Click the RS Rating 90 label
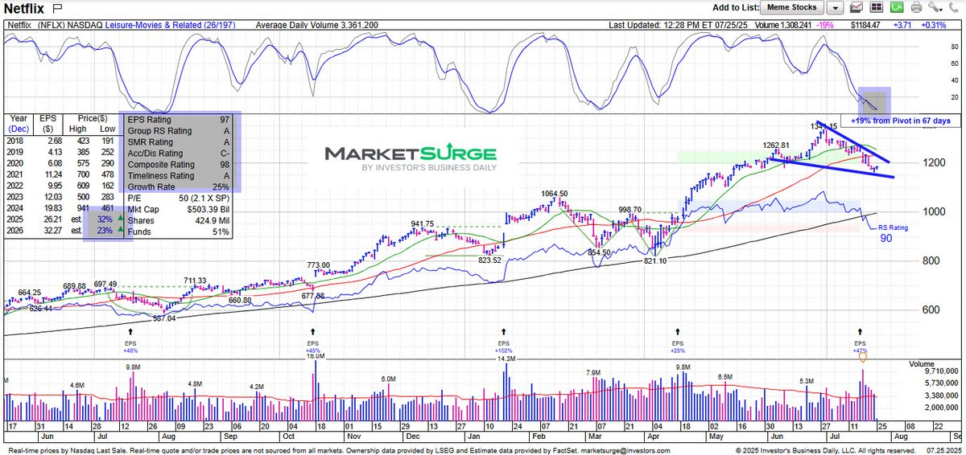966x455 pixels. pos(893,233)
